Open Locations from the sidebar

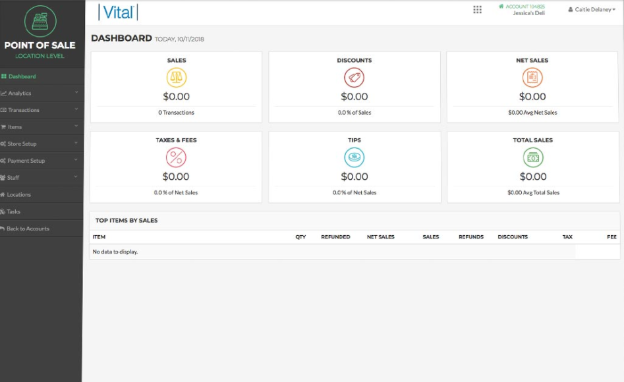tap(18, 195)
